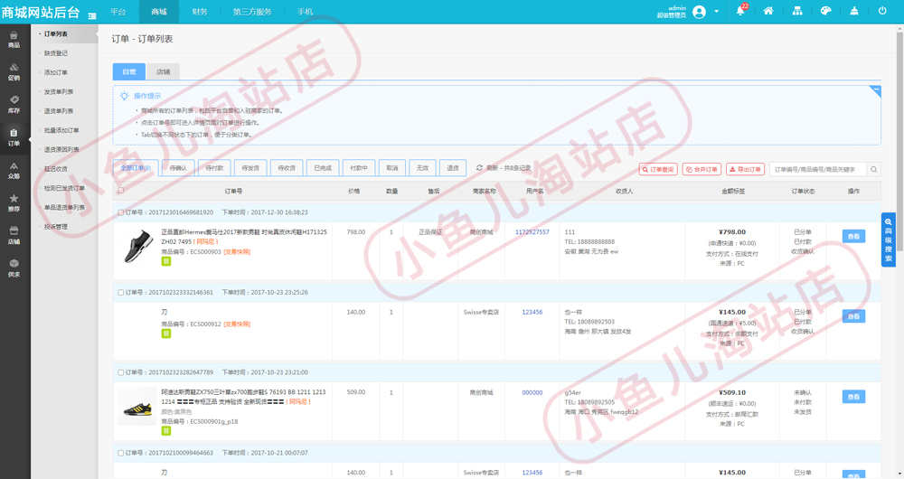Filter orders by 待付款 tab
This screenshot has height=479, width=904.
click(214, 168)
